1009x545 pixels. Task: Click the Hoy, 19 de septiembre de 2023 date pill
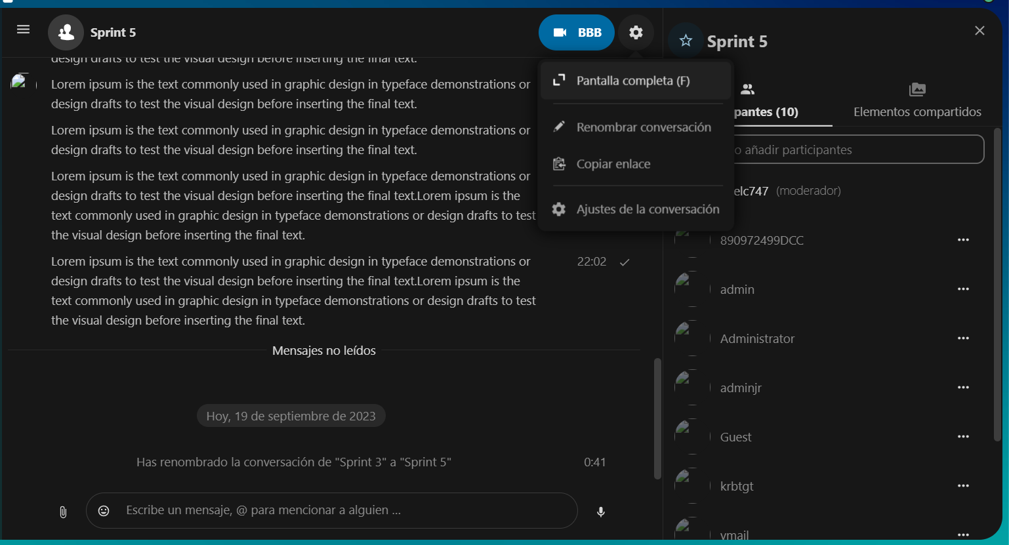coord(291,416)
